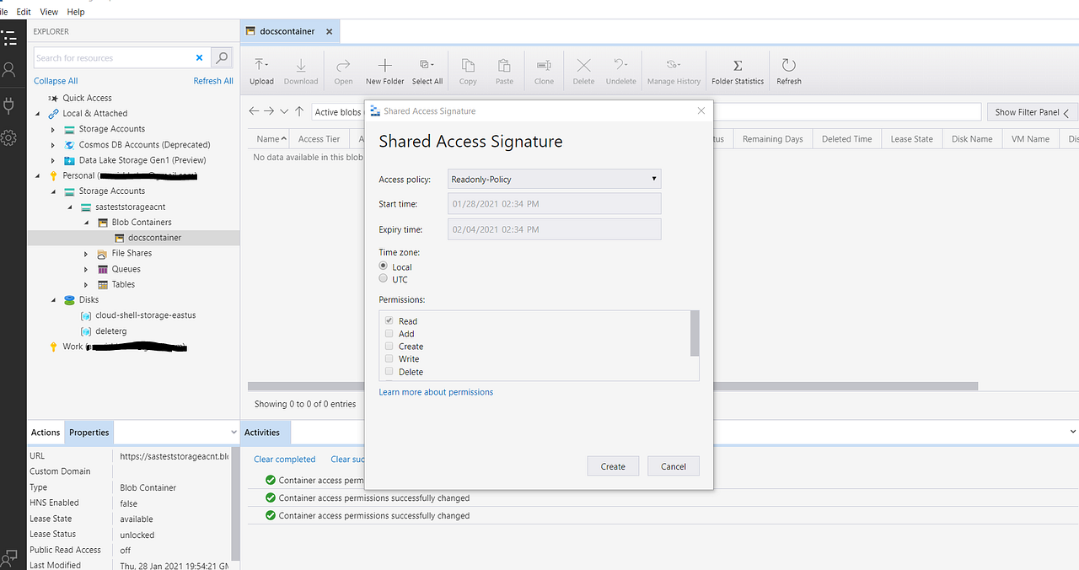Viewport: 1079px width, 570px height.
Task: Click the Refresh icon in the blob toolbar
Action: click(x=788, y=70)
